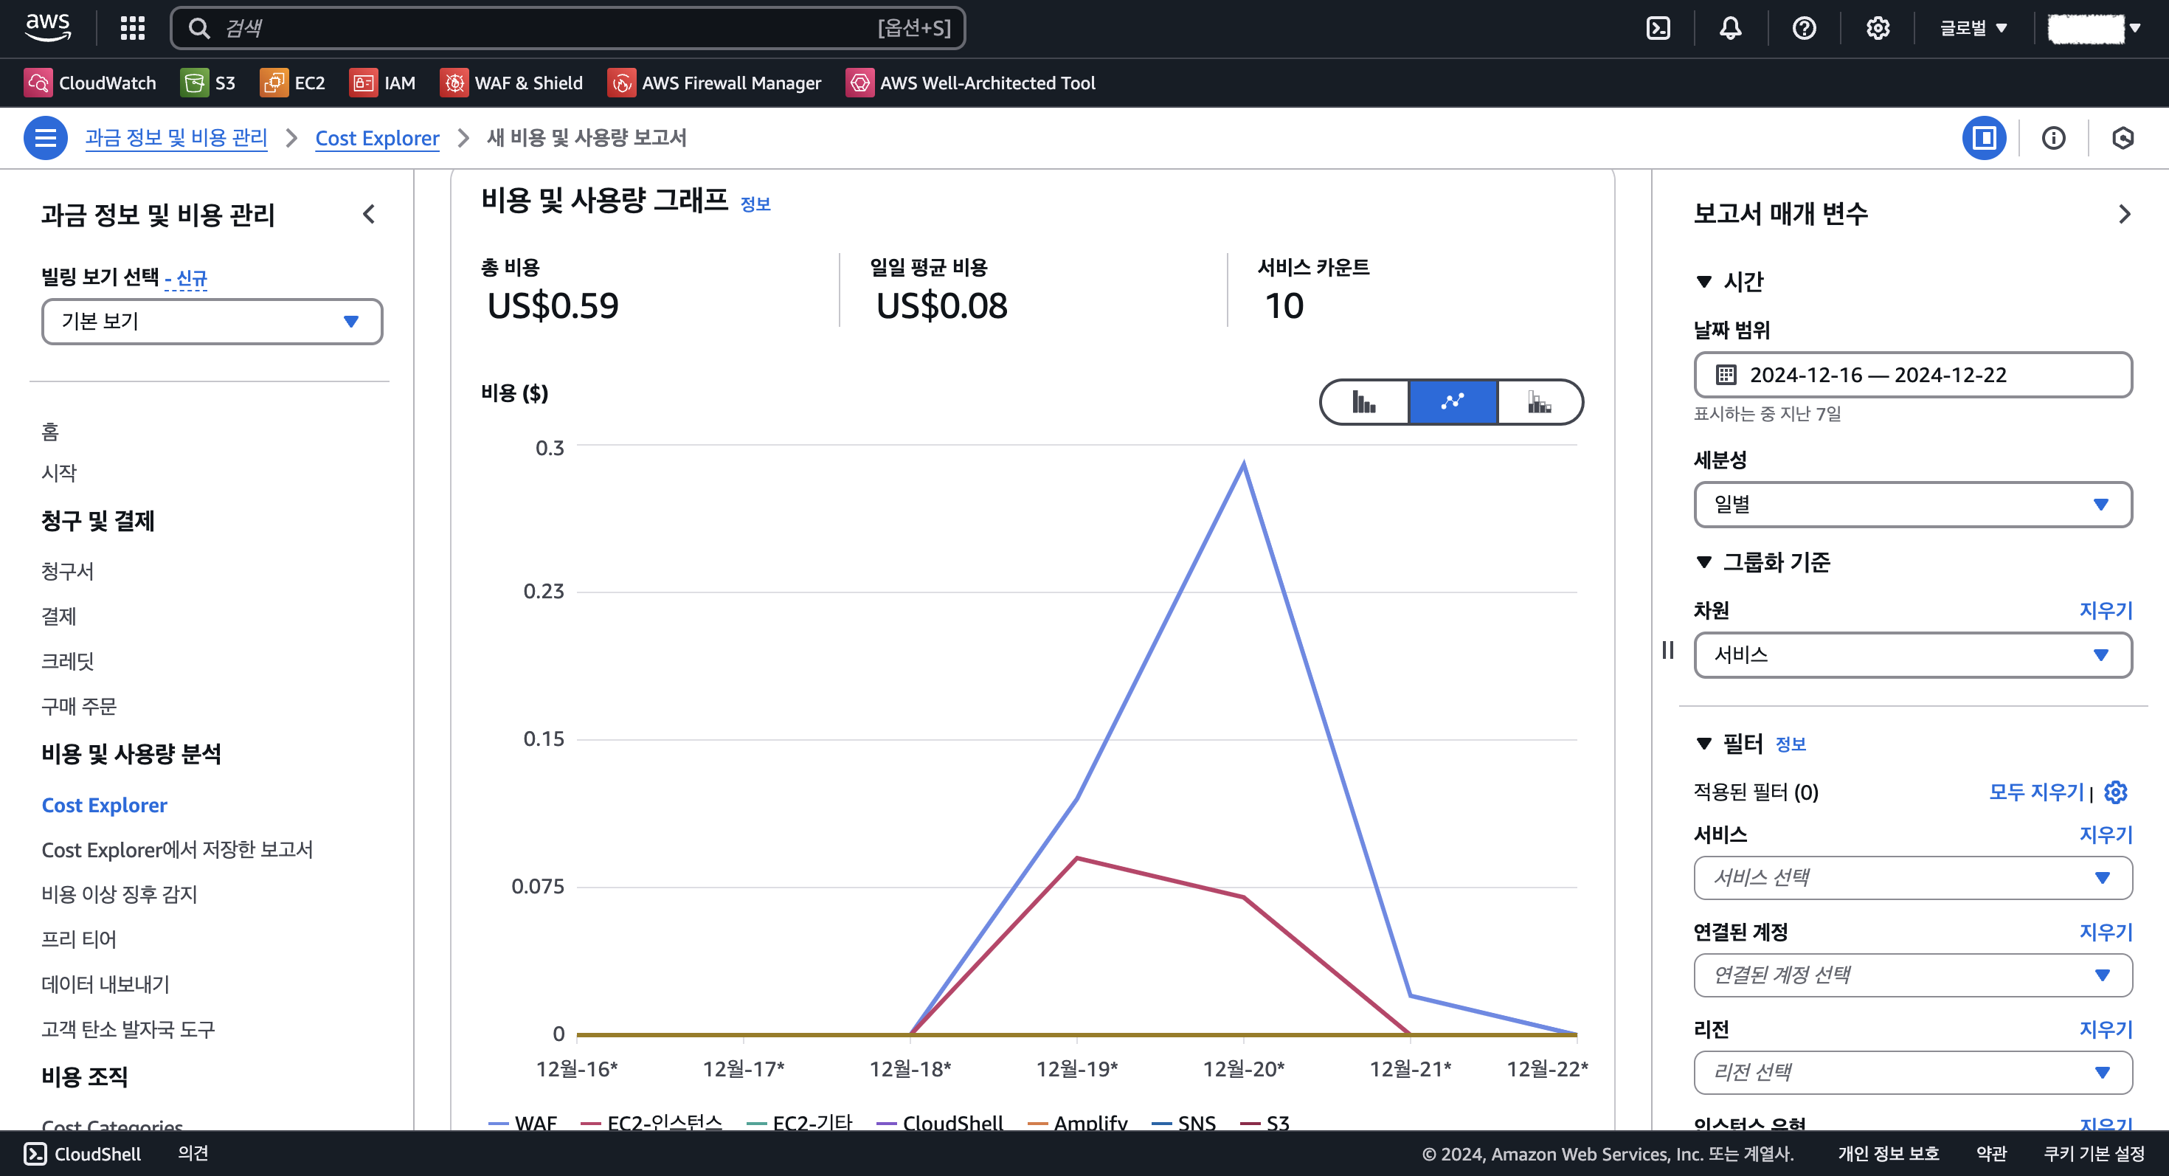Viewport: 2169px width, 1176px height.
Task: Launch CloudShell from the top bar icon
Action: click(x=1658, y=28)
